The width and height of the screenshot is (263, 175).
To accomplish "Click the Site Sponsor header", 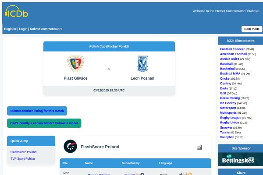I will pos(241,148).
